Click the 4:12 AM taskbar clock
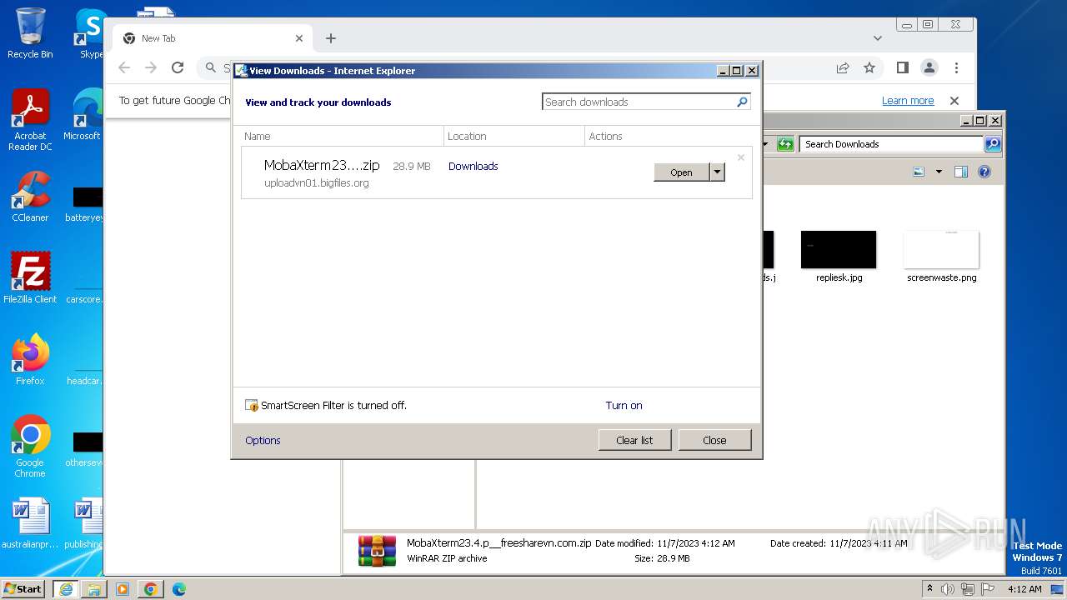 tap(1024, 589)
